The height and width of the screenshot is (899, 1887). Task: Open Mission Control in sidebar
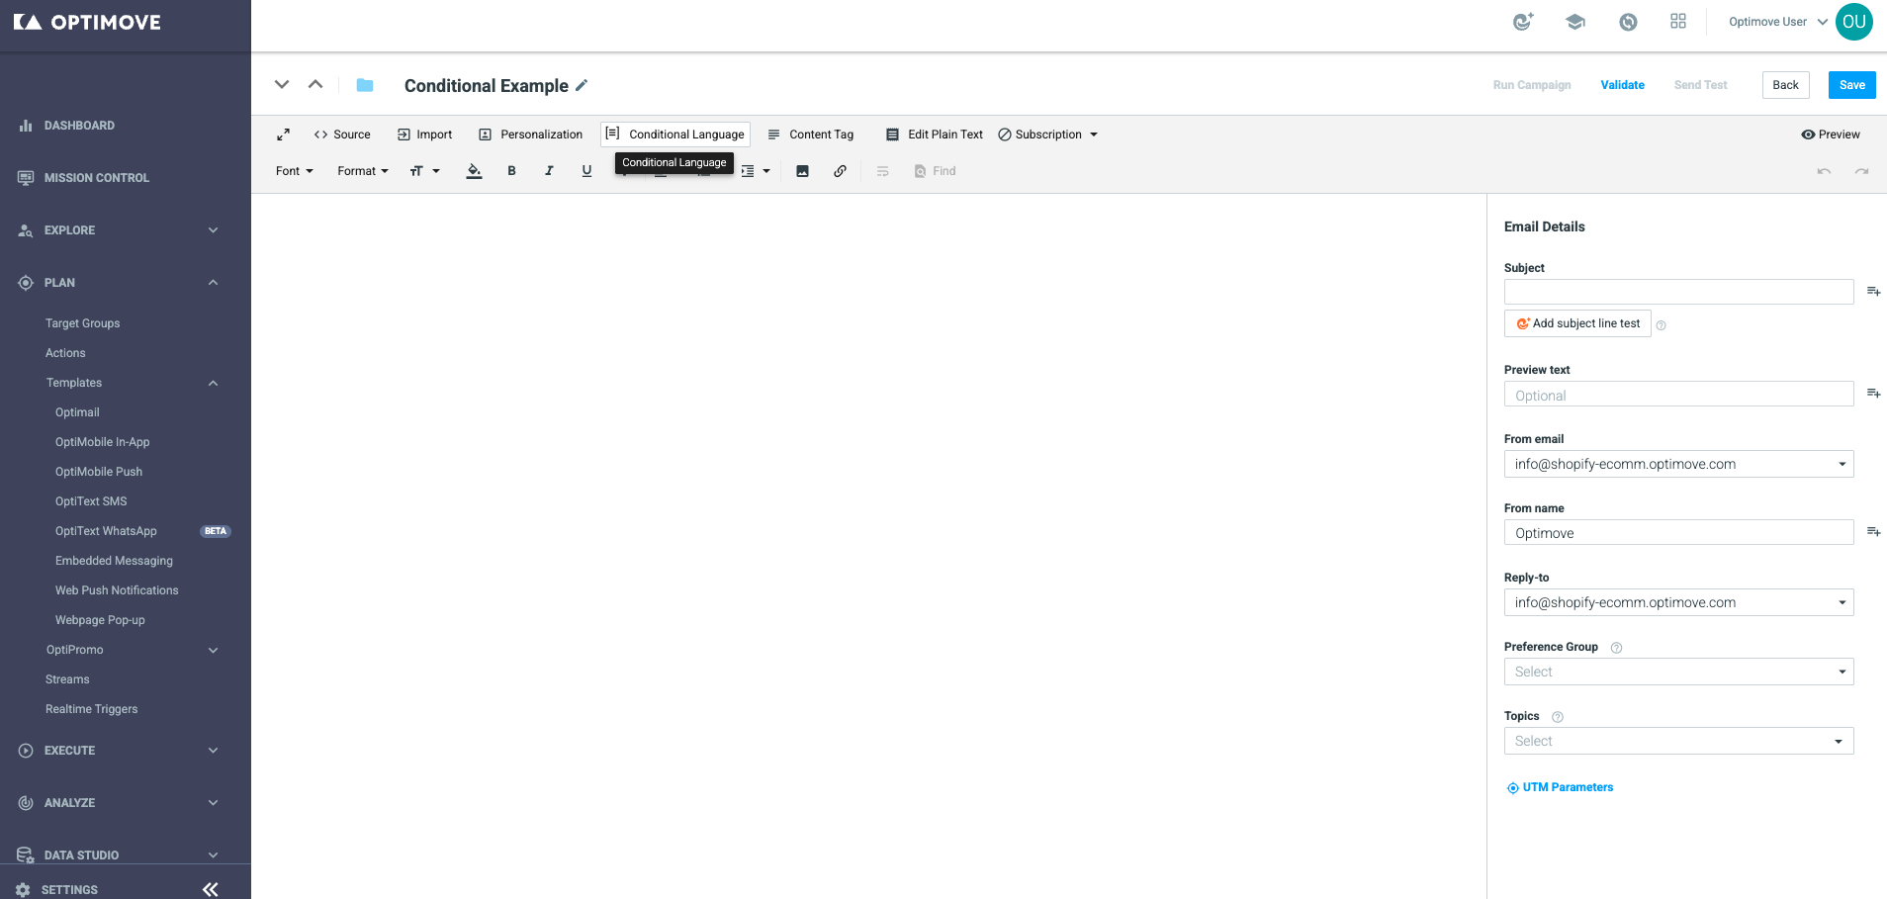pyautogui.click(x=96, y=178)
